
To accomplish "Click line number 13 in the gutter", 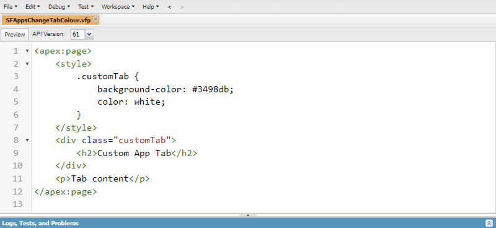I will [x=18, y=204].
